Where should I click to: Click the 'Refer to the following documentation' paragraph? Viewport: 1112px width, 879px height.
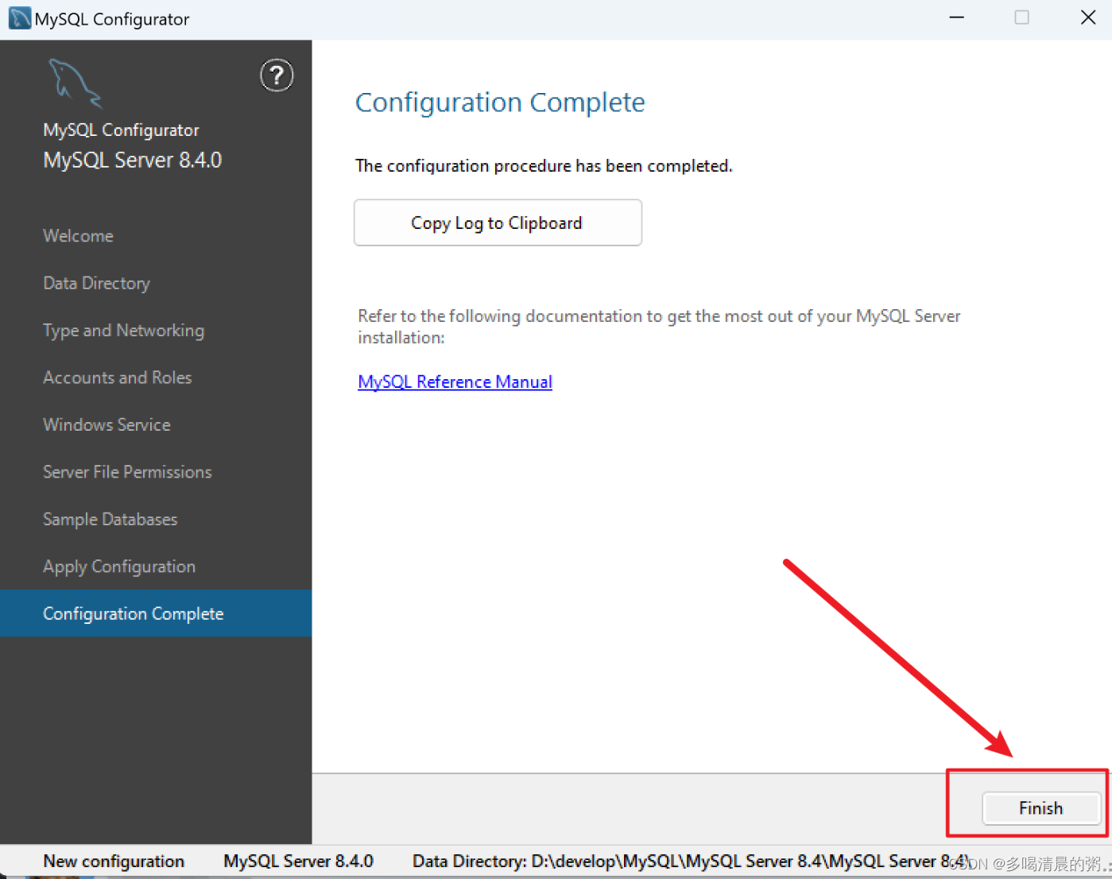point(659,327)
